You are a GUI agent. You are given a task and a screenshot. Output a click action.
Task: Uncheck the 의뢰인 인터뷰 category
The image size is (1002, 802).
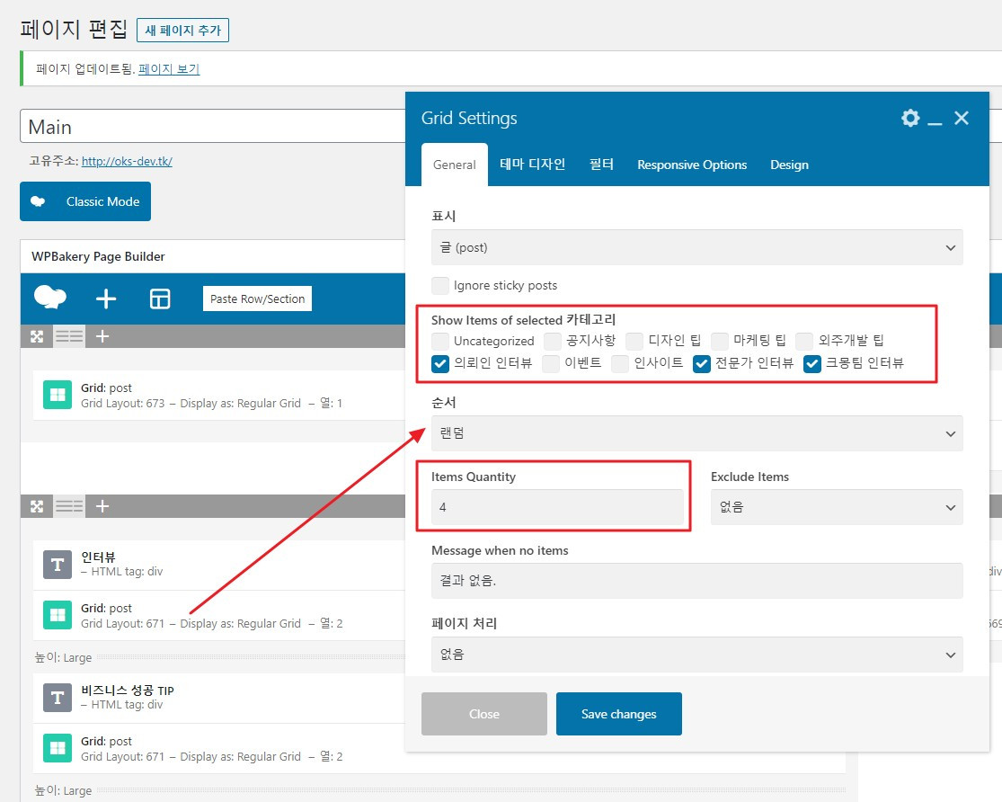440,364
